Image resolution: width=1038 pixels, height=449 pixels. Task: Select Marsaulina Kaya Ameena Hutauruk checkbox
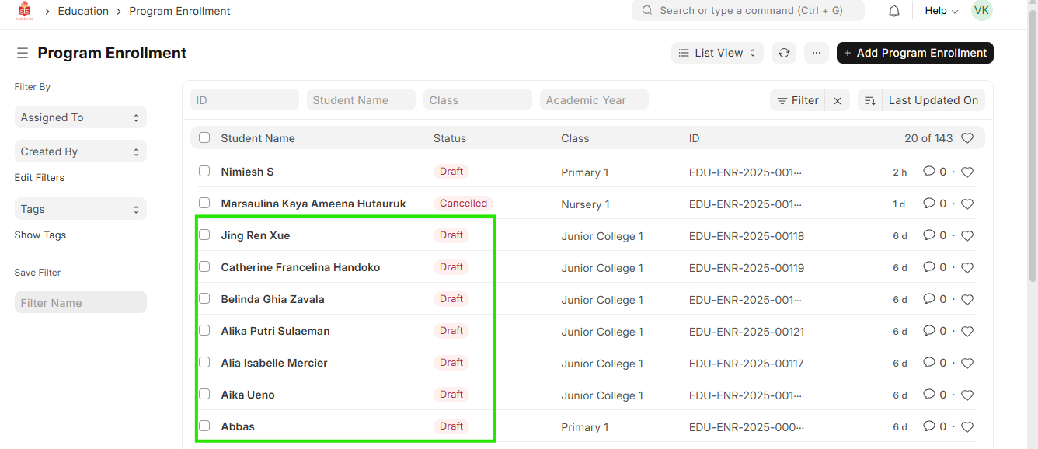204,203
